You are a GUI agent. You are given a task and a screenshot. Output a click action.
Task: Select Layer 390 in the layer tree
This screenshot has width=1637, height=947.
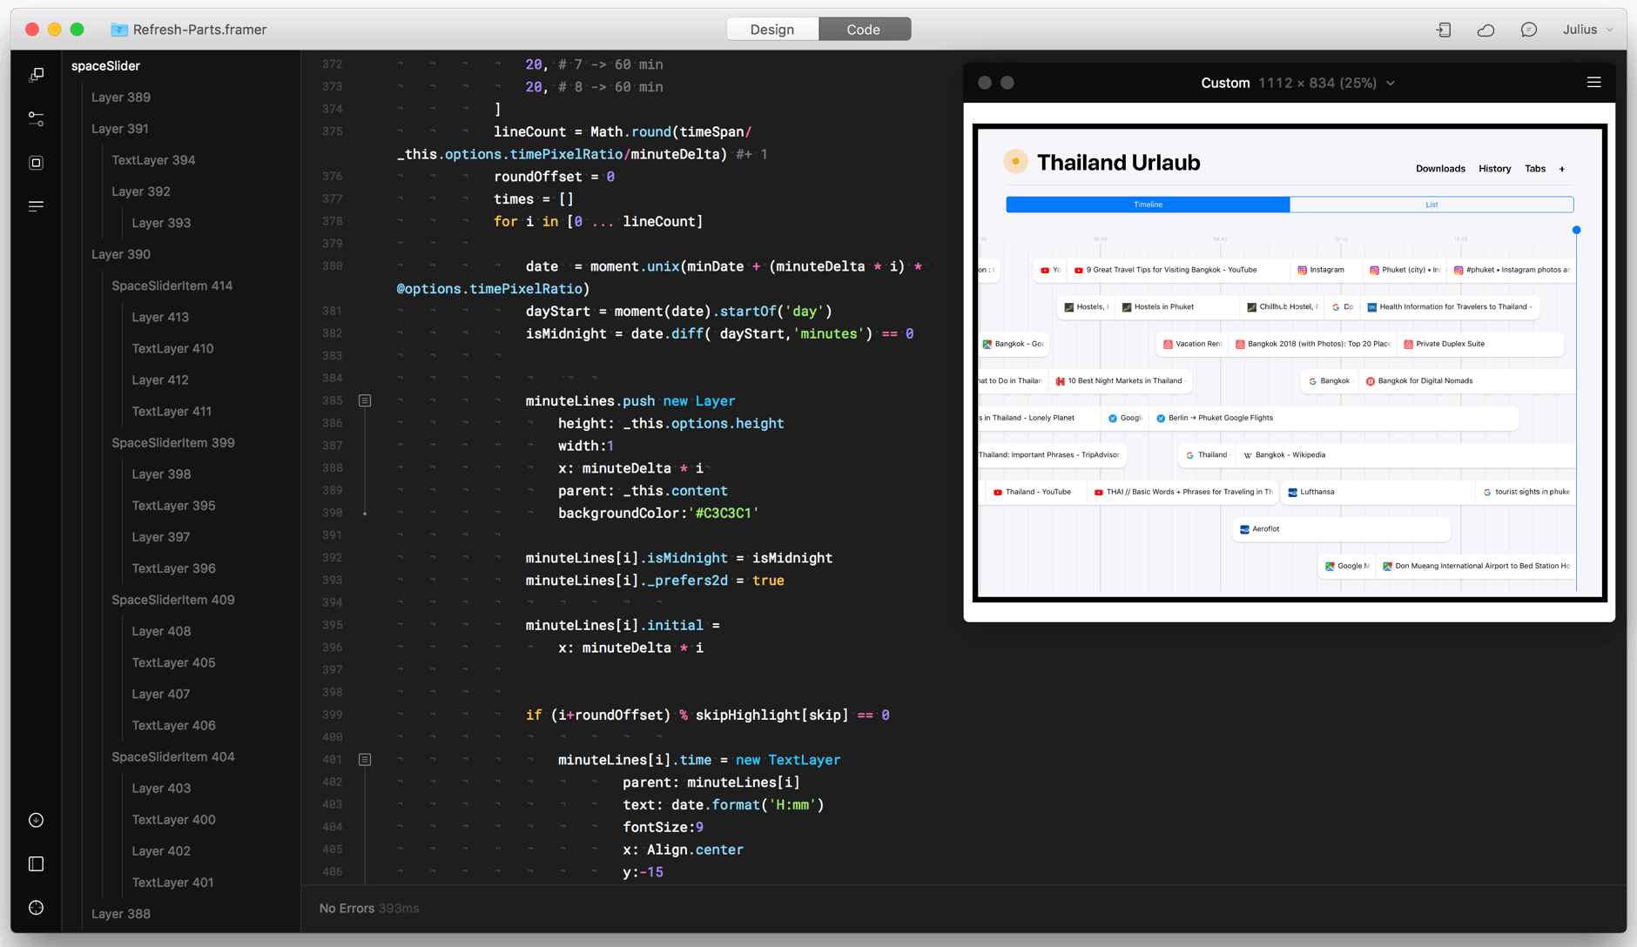(121, 254)
